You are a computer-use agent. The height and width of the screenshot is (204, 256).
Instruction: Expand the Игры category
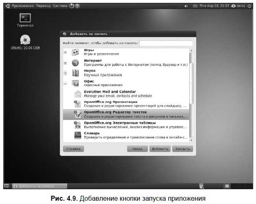click(65, 52)
